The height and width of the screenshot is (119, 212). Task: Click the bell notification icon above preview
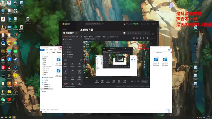[x=144, y=38]
